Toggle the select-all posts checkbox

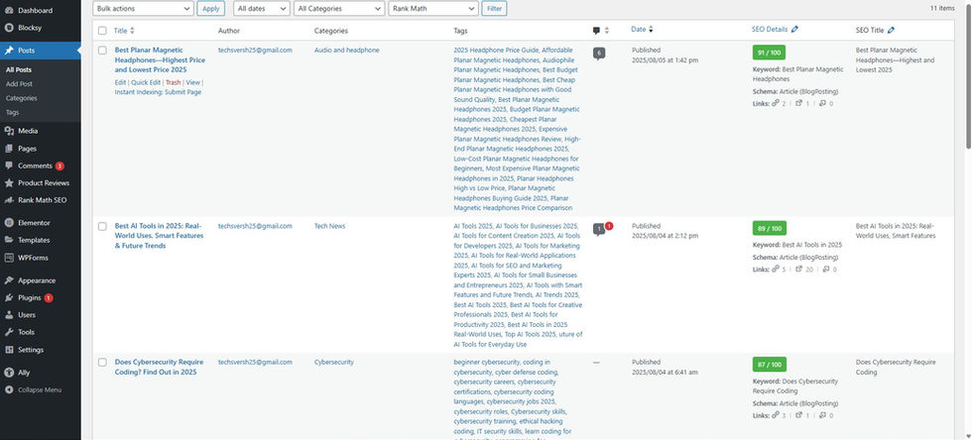pos(102,31)
